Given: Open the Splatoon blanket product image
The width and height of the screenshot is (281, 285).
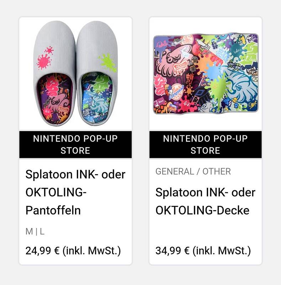Looking at the screenshot, I should [x=206, y=74].
